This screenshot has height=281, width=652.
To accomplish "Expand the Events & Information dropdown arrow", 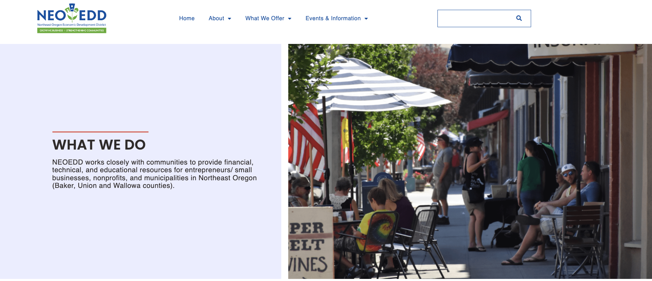I will 366,18.
